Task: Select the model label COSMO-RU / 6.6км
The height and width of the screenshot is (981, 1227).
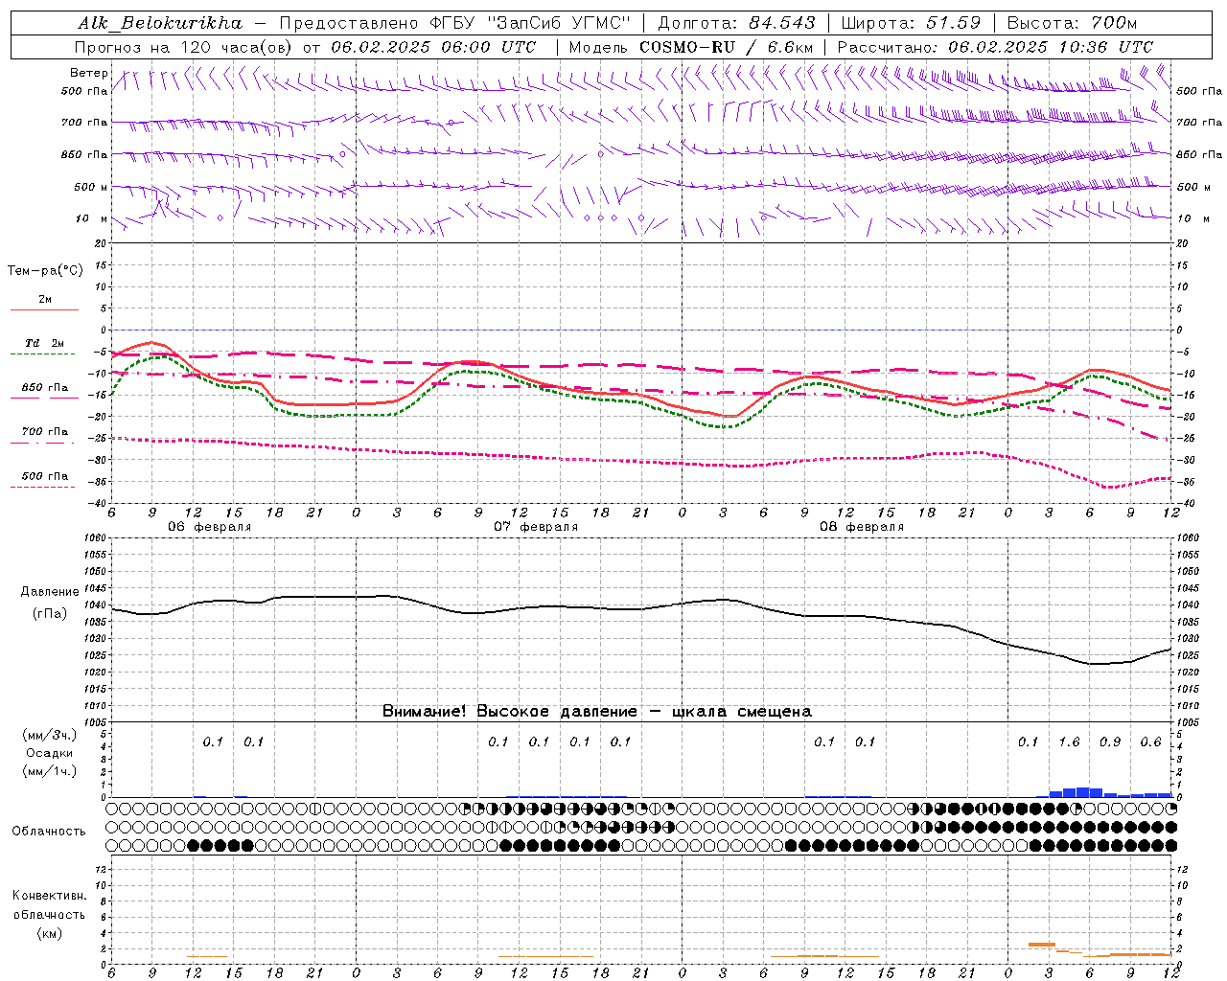Action: tap(726, 47)
